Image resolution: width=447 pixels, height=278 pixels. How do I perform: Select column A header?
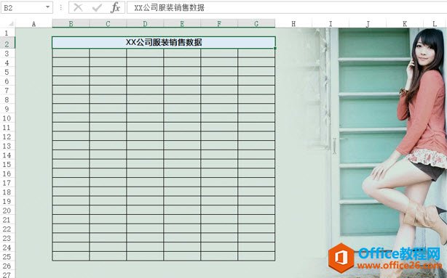tap(33, 24)
